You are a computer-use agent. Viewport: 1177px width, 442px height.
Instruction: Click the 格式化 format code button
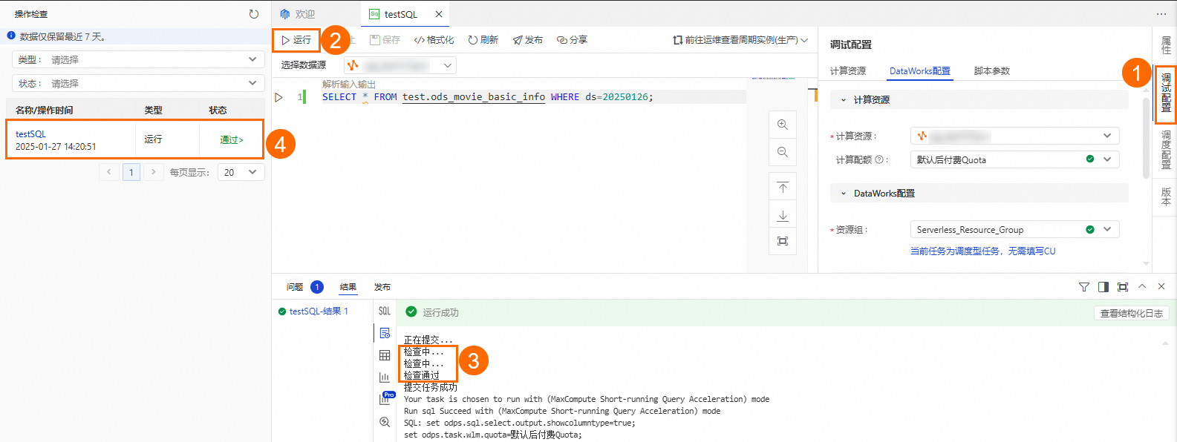click(434, 40)
